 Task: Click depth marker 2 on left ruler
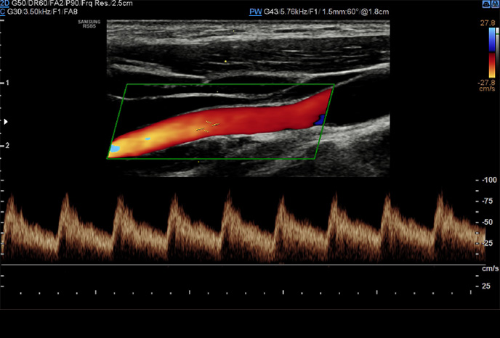click(6, 146)
